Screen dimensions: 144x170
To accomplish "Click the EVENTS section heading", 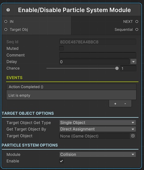I will click(15, 78).
